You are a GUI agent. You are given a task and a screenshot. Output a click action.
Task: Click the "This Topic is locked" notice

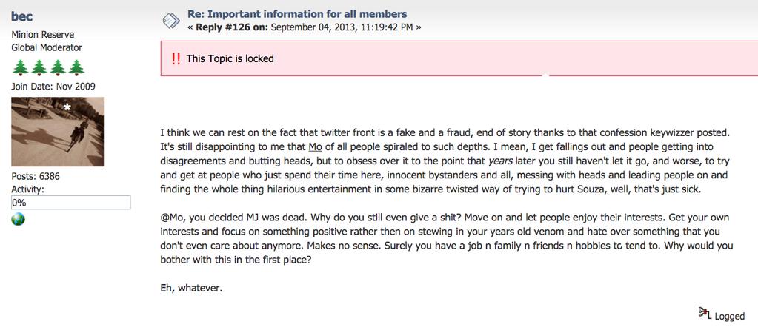(230, 58)
